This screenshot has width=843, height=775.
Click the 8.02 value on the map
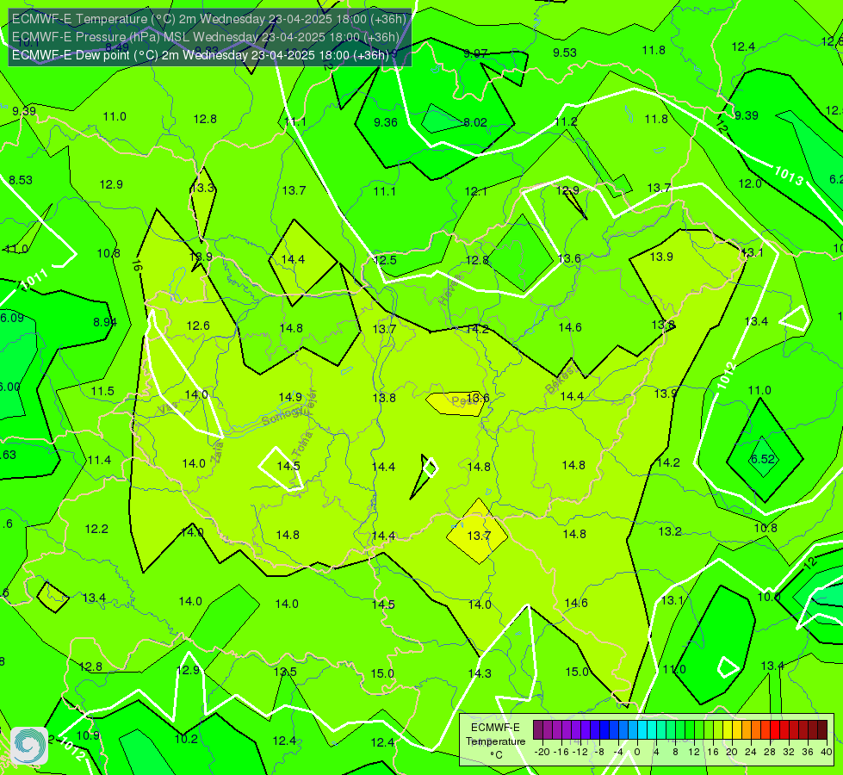[x=475, y=122]
